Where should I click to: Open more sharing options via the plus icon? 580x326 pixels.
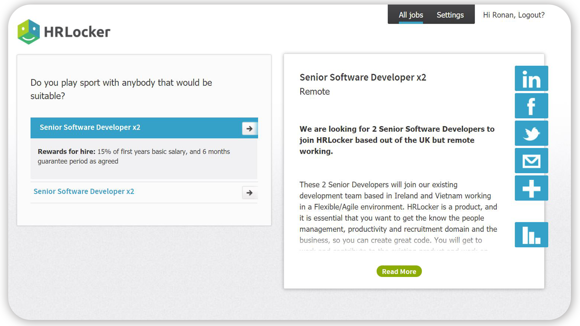[x=531, y=188]
